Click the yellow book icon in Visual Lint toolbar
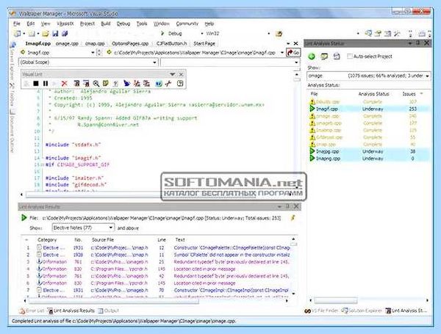 click(x=106, y=84)
